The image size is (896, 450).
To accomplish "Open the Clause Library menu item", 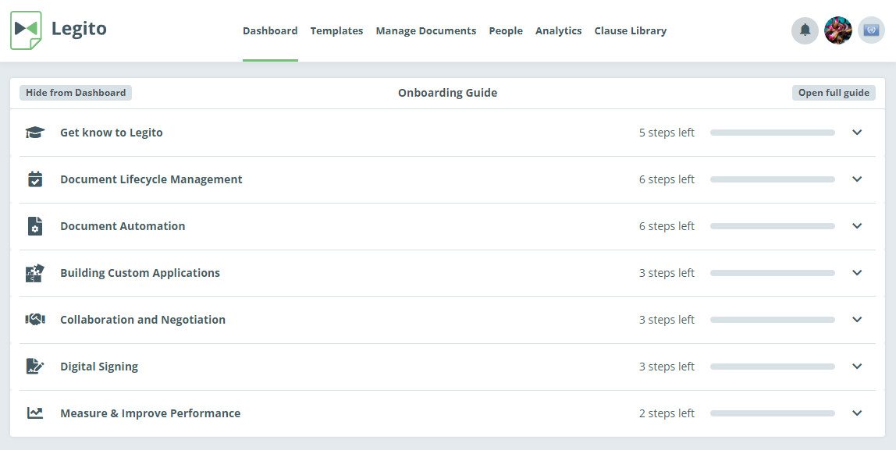I will coord(631,31).
